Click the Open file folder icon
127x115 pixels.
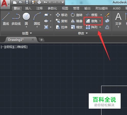pyautogui.click(x=21, y=2)
